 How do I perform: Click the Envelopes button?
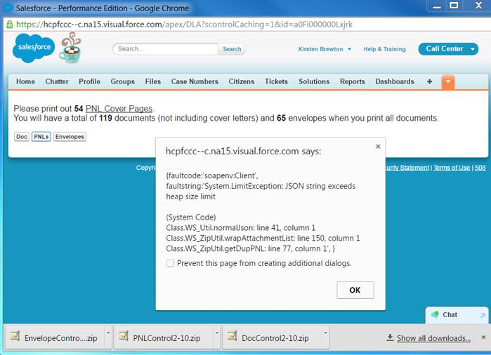(x=70, y=137)
